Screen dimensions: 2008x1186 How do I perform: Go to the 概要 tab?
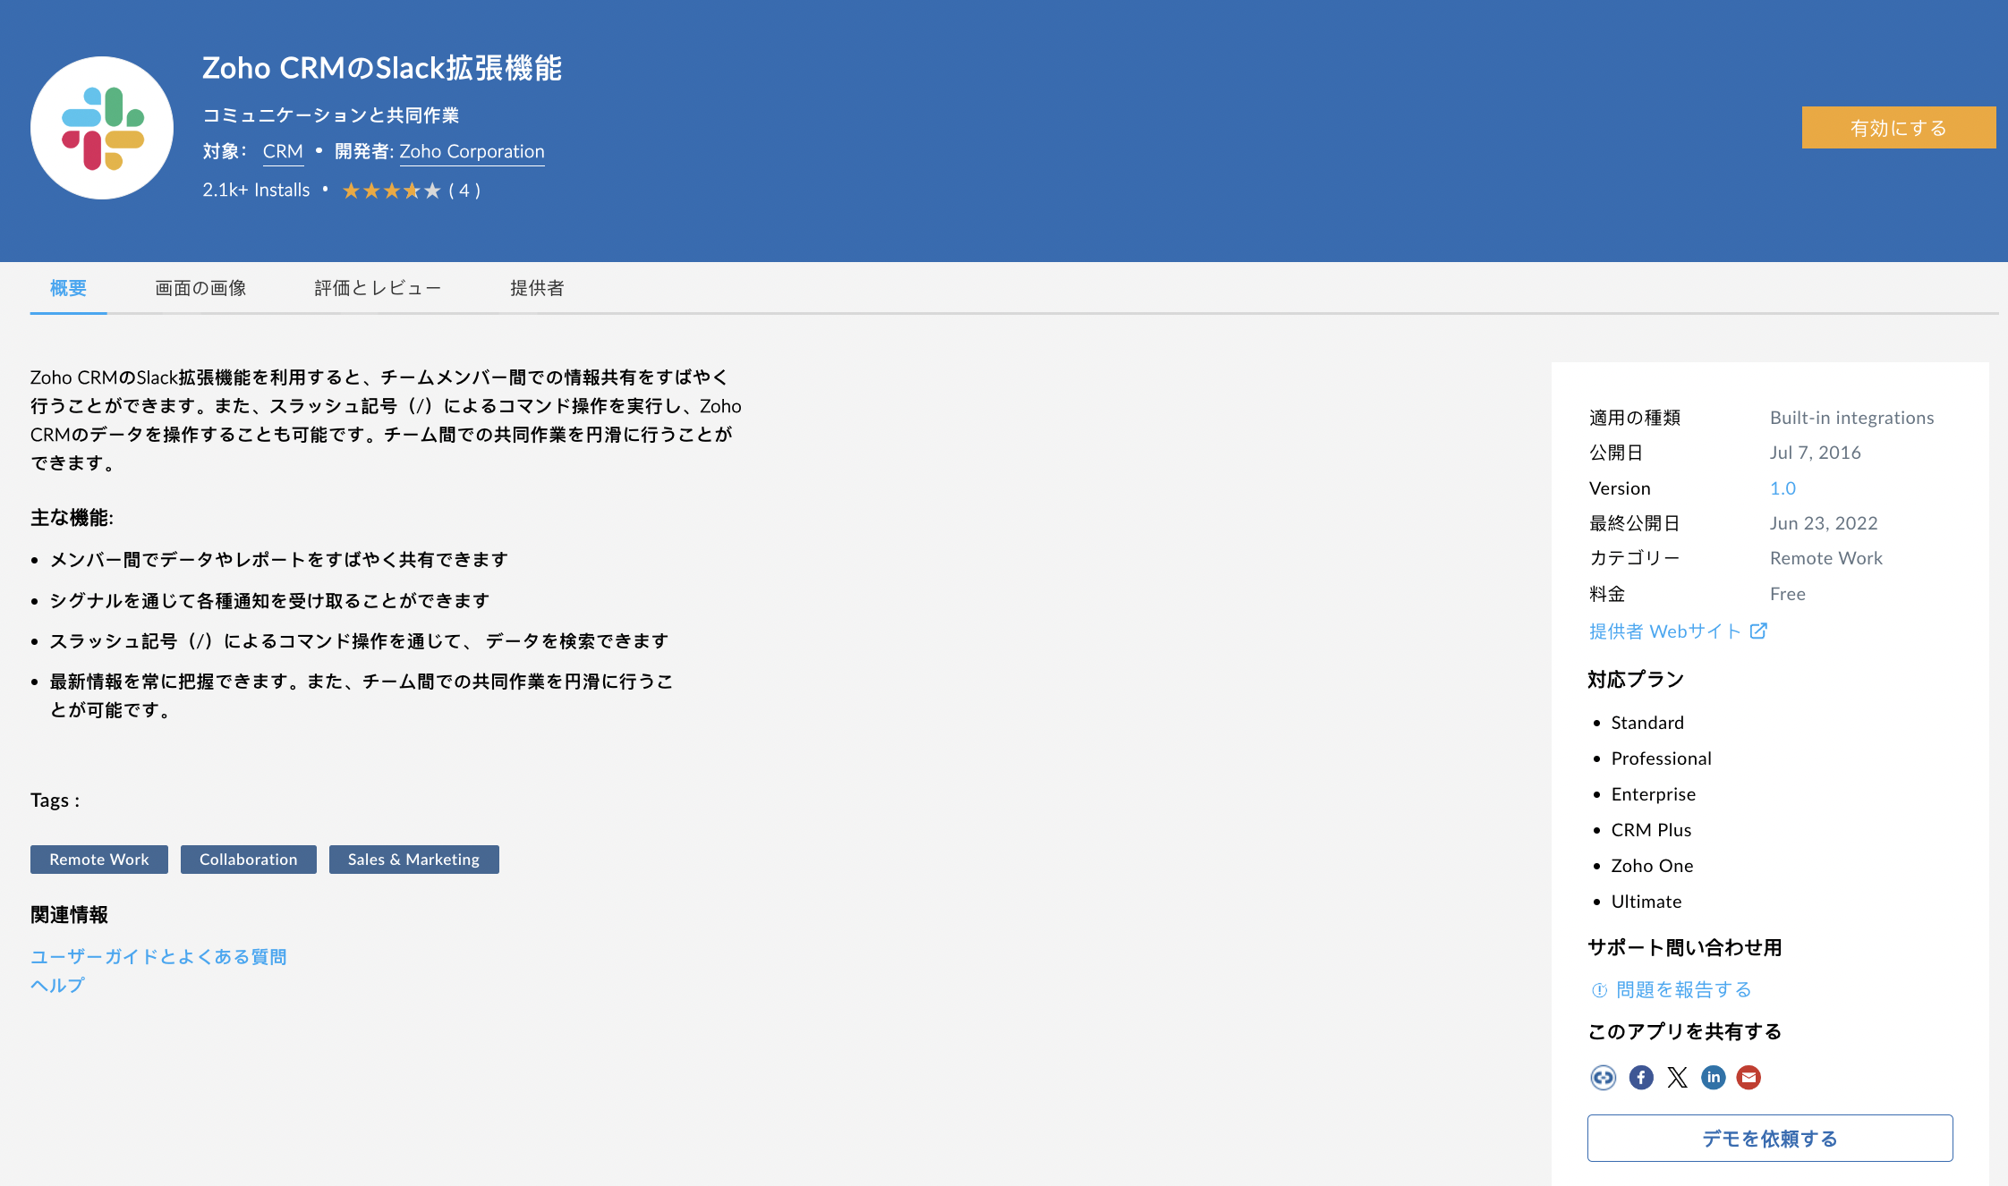(68, 288)
